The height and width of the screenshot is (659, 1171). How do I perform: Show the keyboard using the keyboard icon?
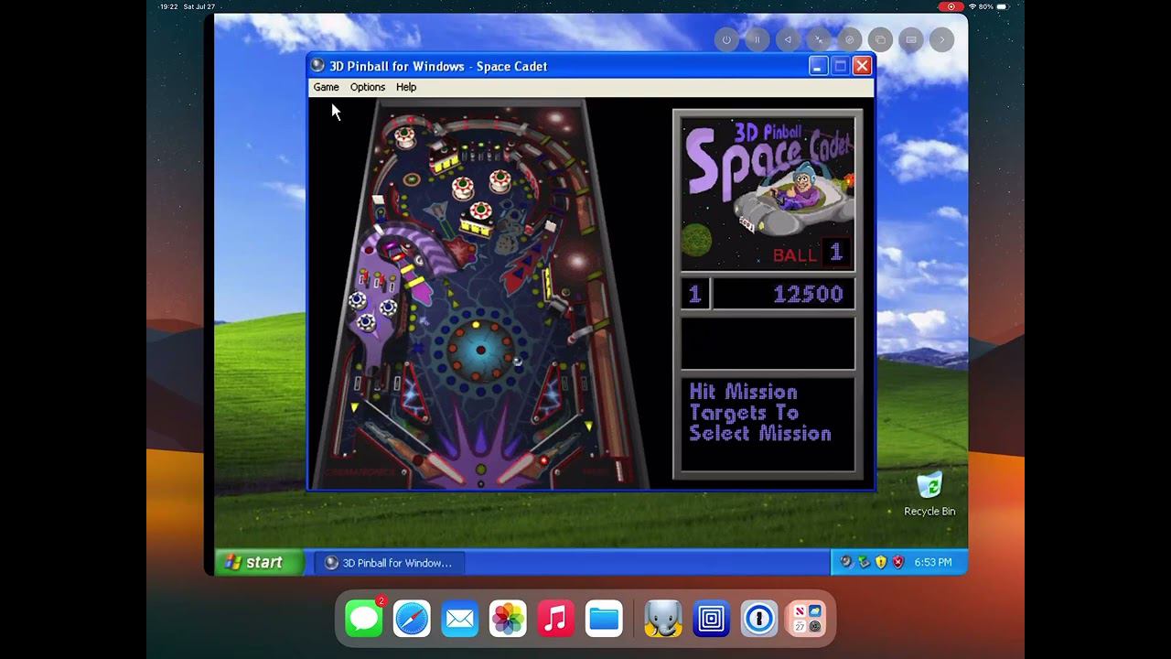coord(911,39)
